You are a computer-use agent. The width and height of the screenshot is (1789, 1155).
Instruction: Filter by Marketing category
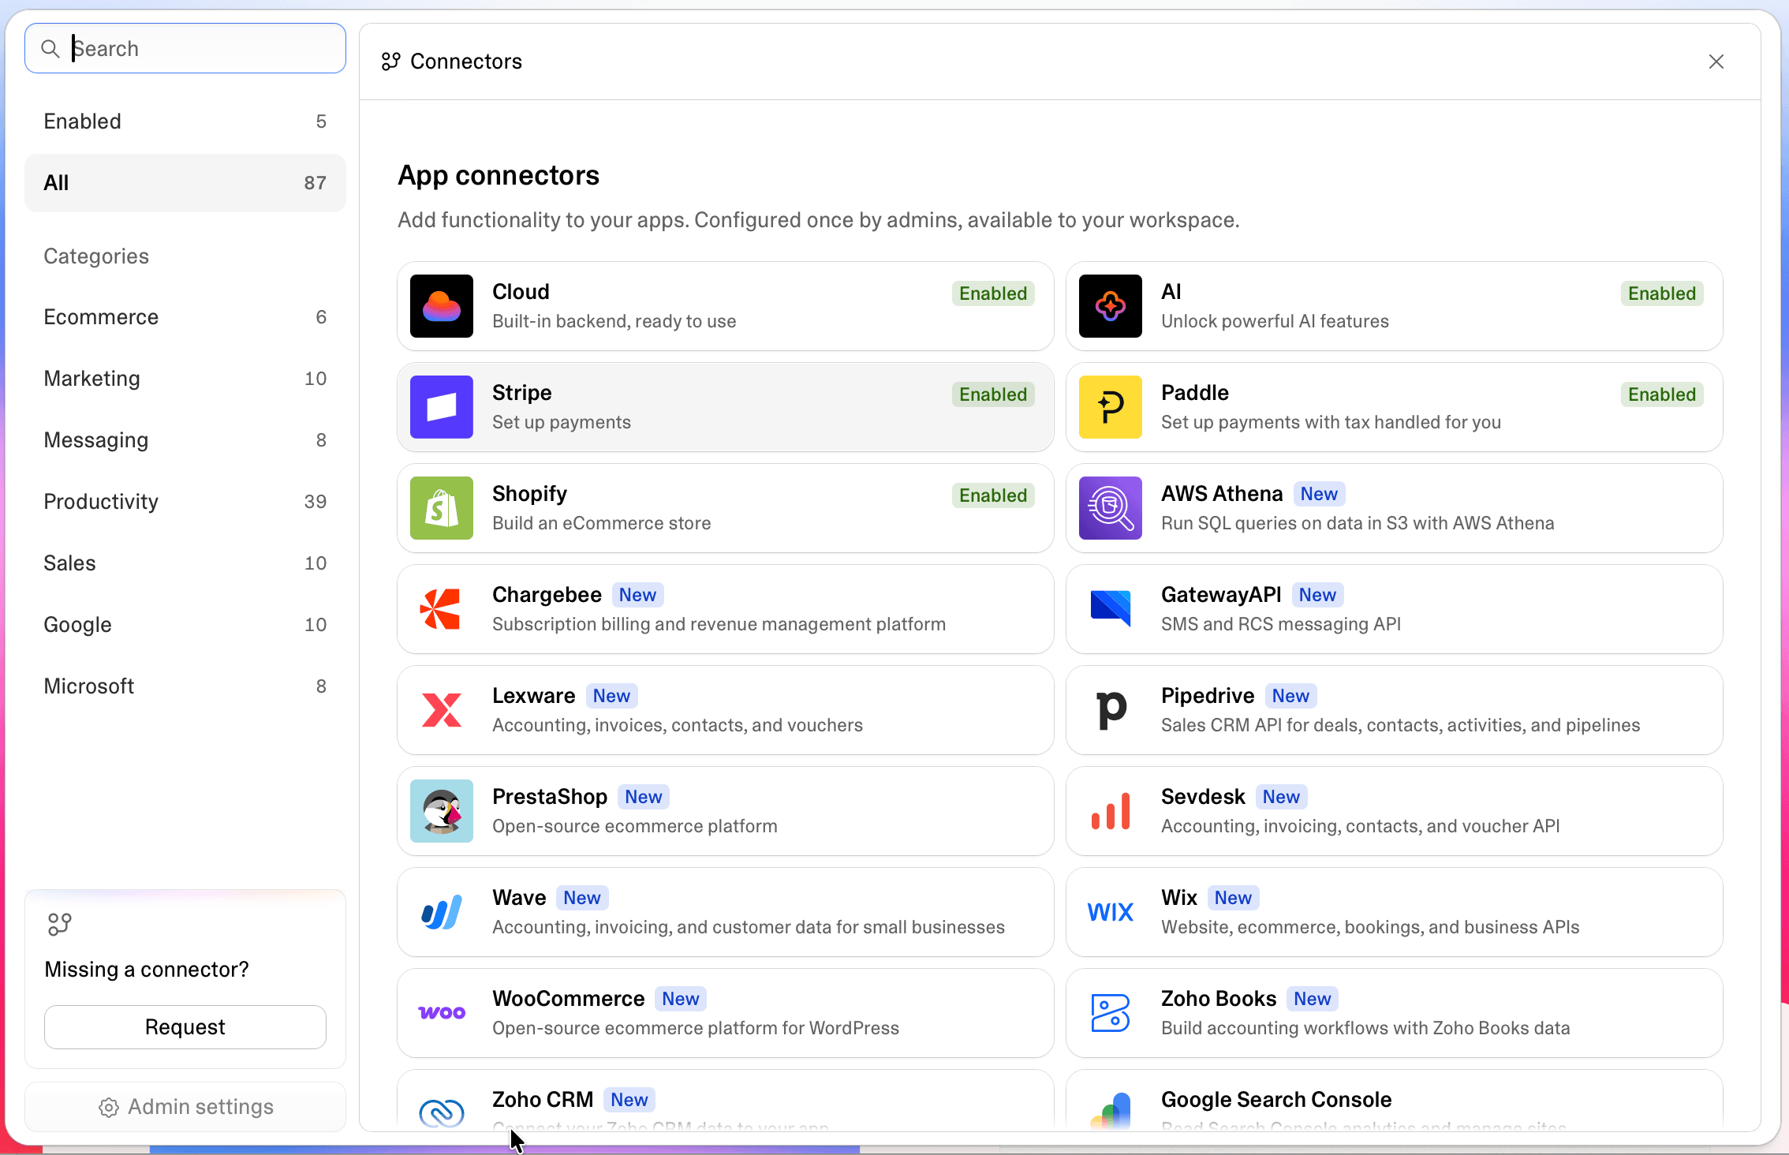point(185,379)
